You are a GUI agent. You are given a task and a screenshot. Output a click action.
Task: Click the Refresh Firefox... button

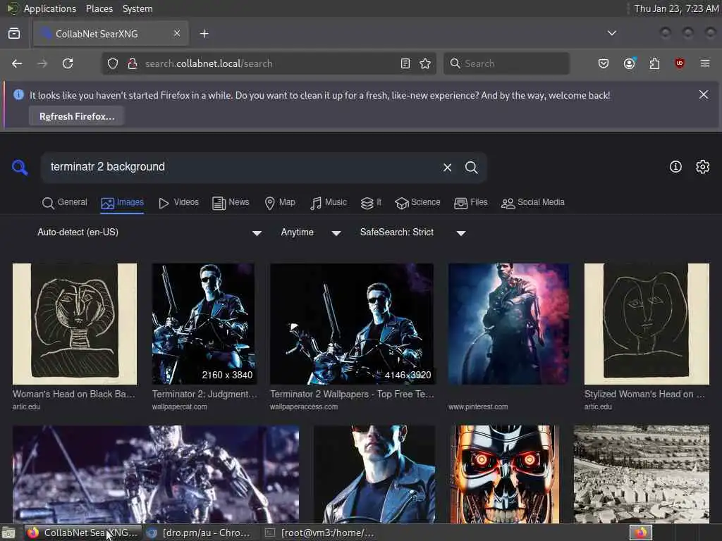77,116
